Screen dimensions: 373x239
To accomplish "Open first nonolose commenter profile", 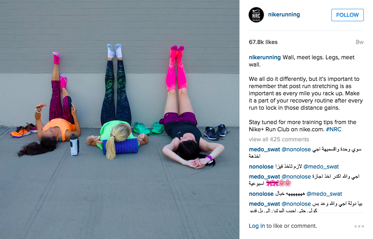I will tap(261, 167).
